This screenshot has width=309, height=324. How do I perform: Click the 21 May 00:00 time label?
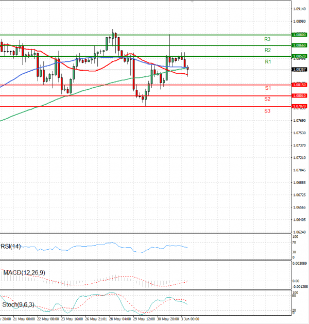tap(24, 319)
